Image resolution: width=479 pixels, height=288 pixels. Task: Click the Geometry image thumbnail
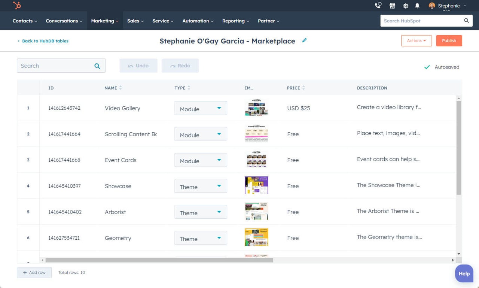pos(256,237)
